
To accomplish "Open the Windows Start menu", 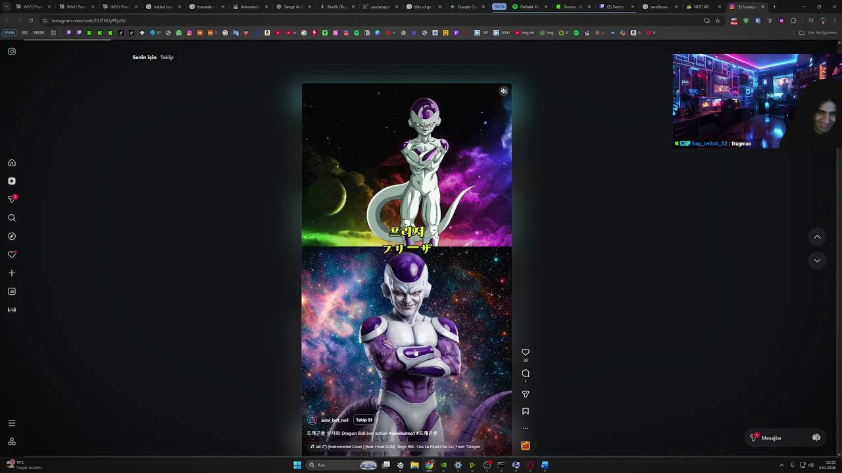I will pyautogui.click(x=297, y=465).
